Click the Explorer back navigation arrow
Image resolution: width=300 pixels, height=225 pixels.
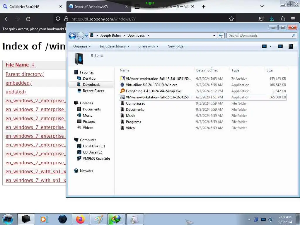point(72,35)
